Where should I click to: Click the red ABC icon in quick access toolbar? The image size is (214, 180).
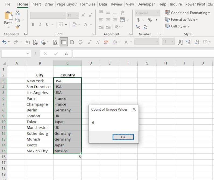[106, 43]
